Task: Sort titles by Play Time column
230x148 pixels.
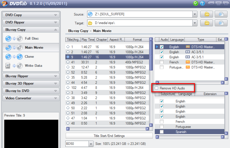Action: (x=88, y=40)
